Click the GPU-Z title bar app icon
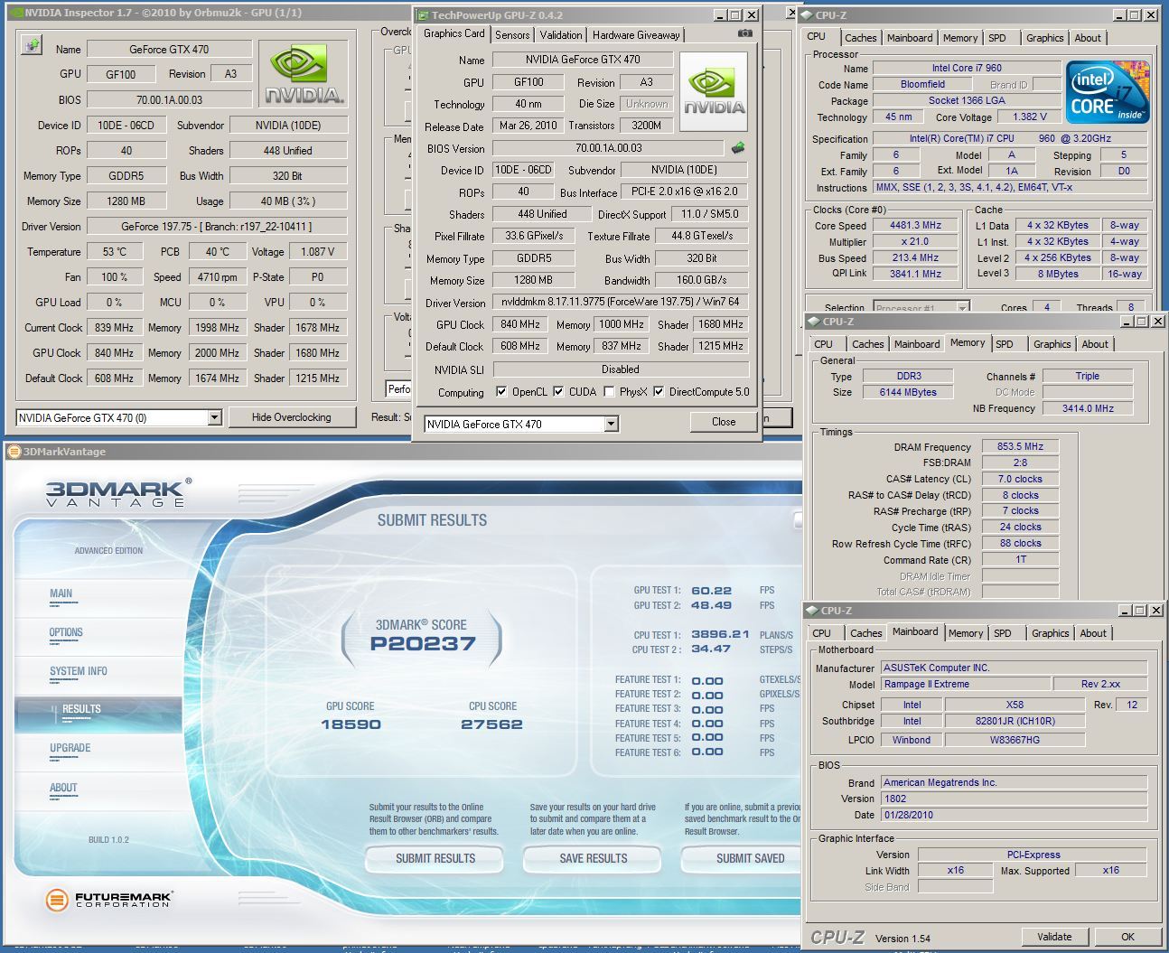 click(422, 15)
